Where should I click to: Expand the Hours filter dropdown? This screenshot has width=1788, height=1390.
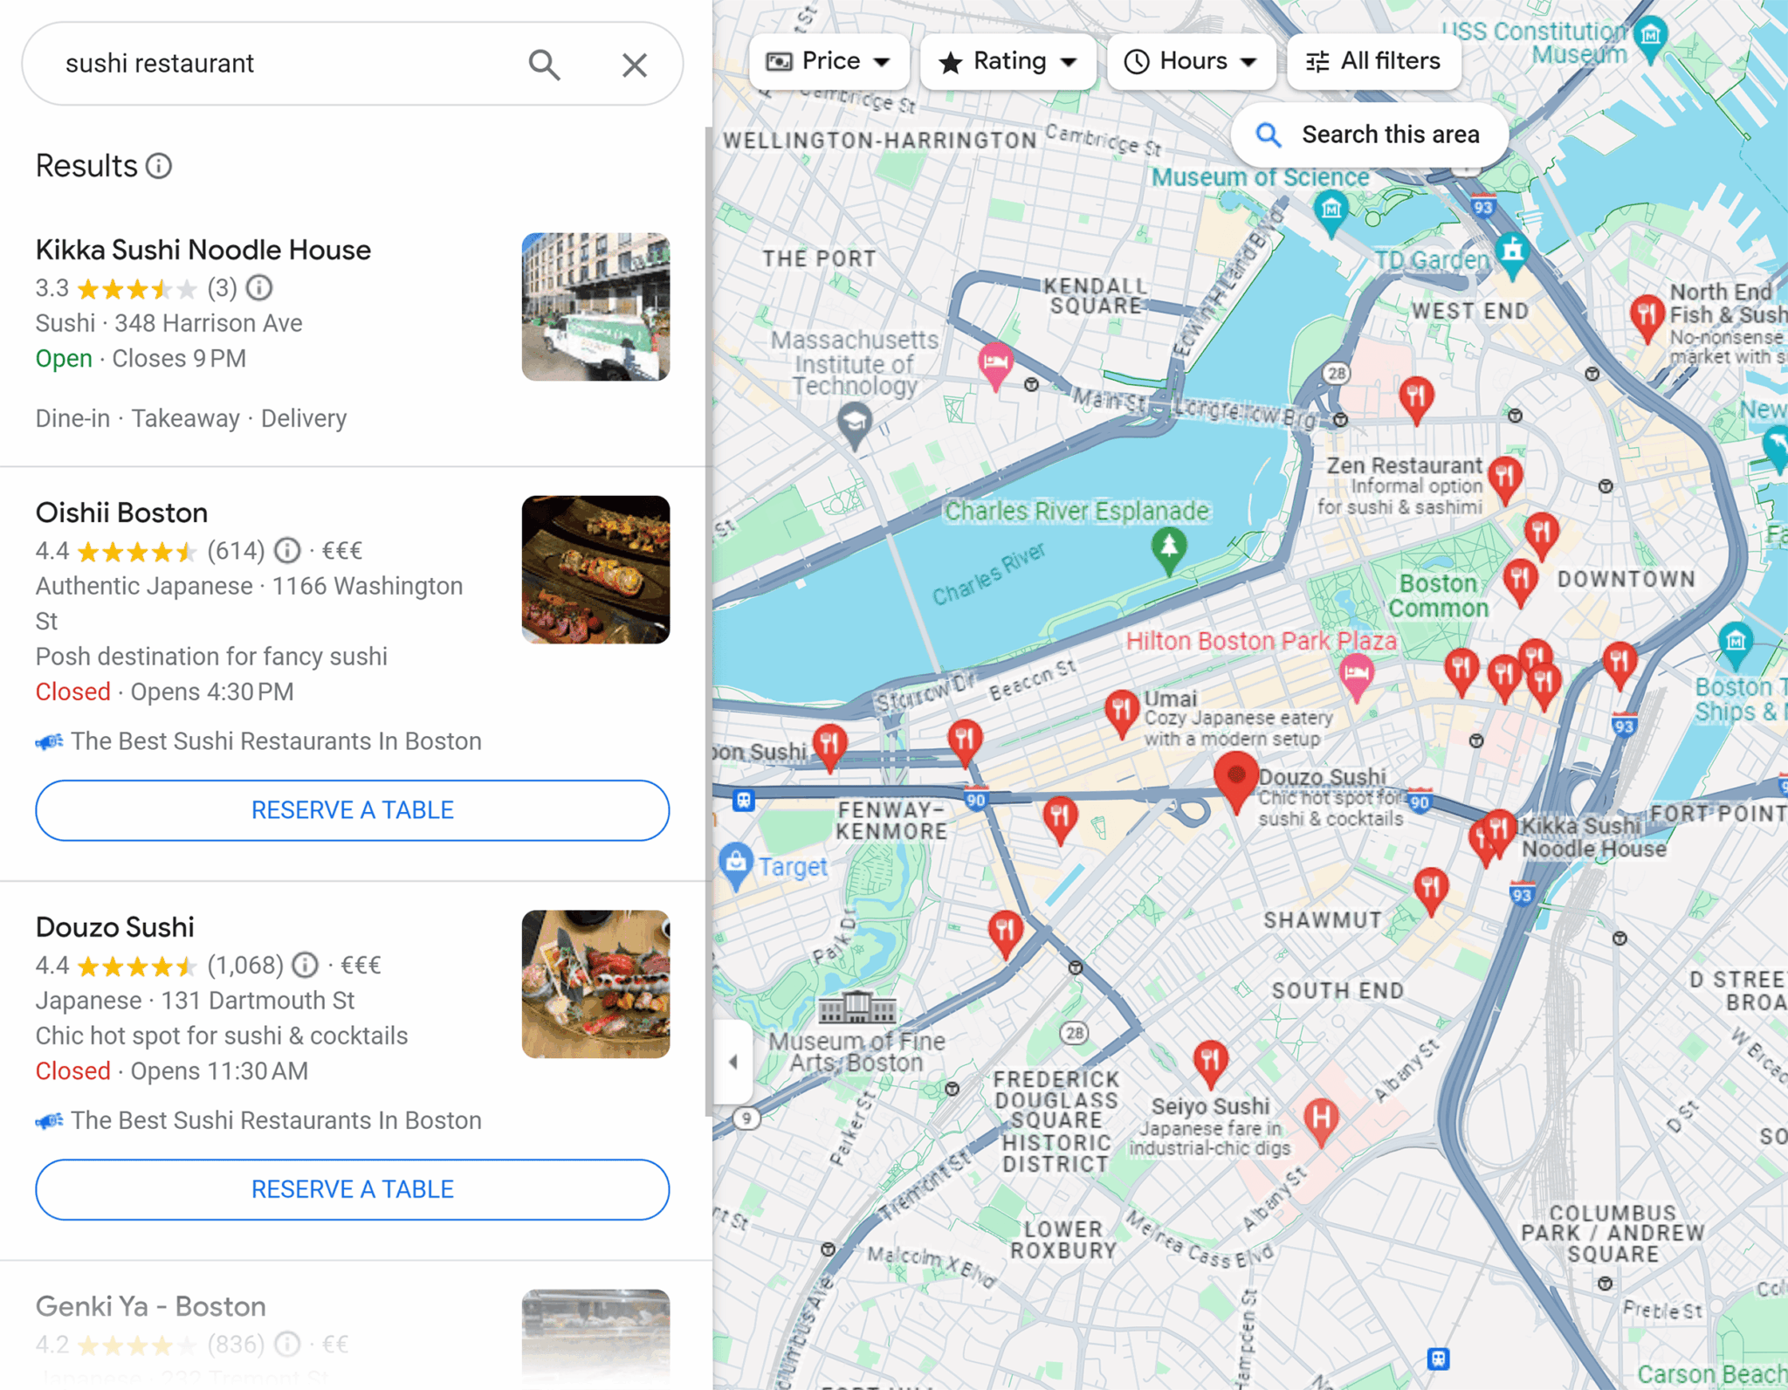point(1191,61)
